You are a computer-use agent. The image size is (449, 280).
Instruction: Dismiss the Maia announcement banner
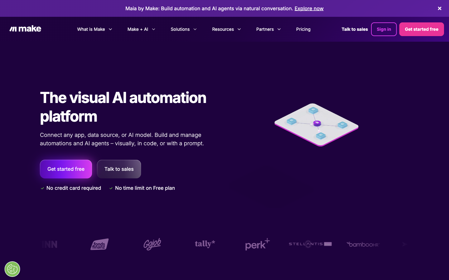[440, 8]
